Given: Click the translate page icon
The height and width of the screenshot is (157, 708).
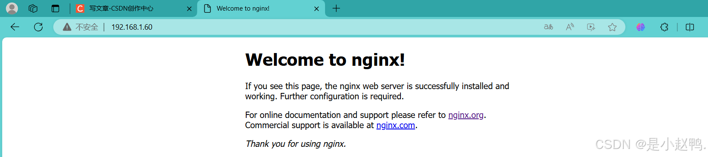Looking at the screenshot, I should point(548,27).
